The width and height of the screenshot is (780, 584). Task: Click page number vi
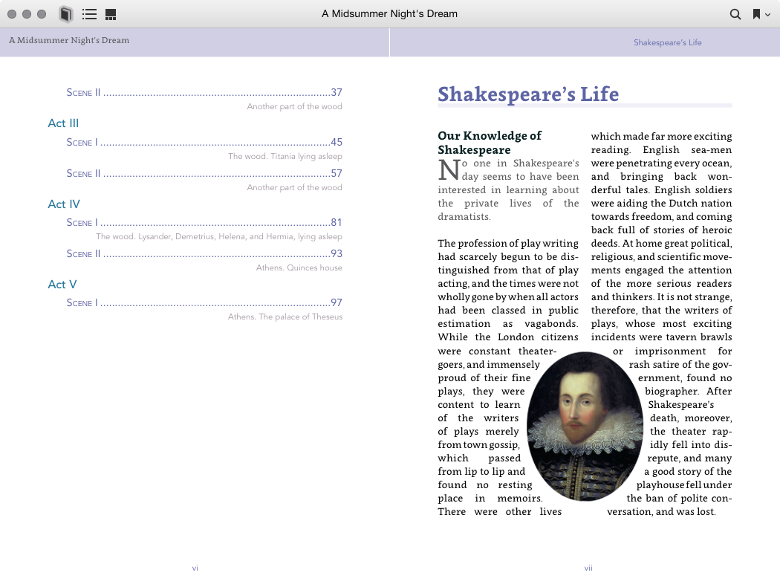pyautogui.click(x=195, y=568)
